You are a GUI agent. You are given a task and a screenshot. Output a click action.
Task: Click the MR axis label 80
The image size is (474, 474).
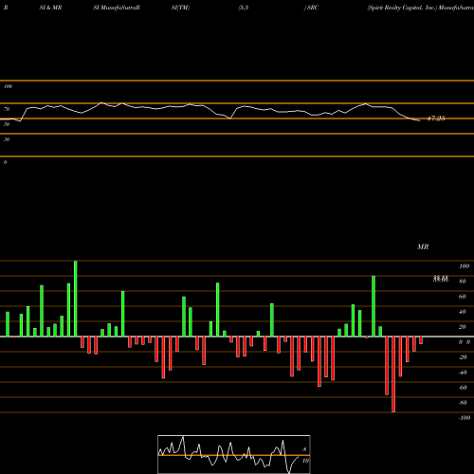[462, 282]
